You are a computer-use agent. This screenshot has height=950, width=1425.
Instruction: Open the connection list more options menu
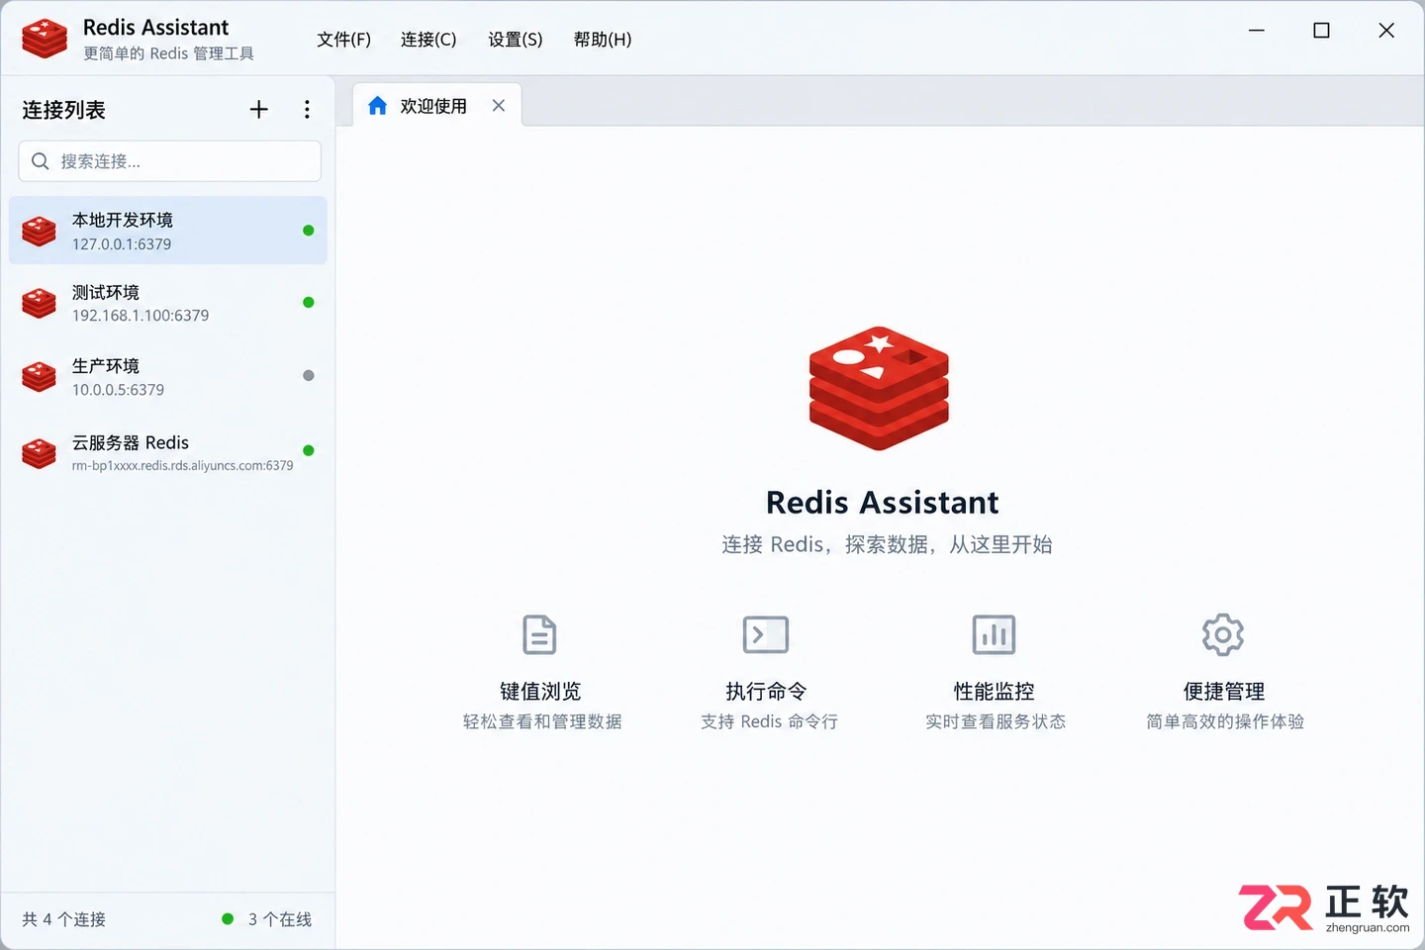pos(307,110)
